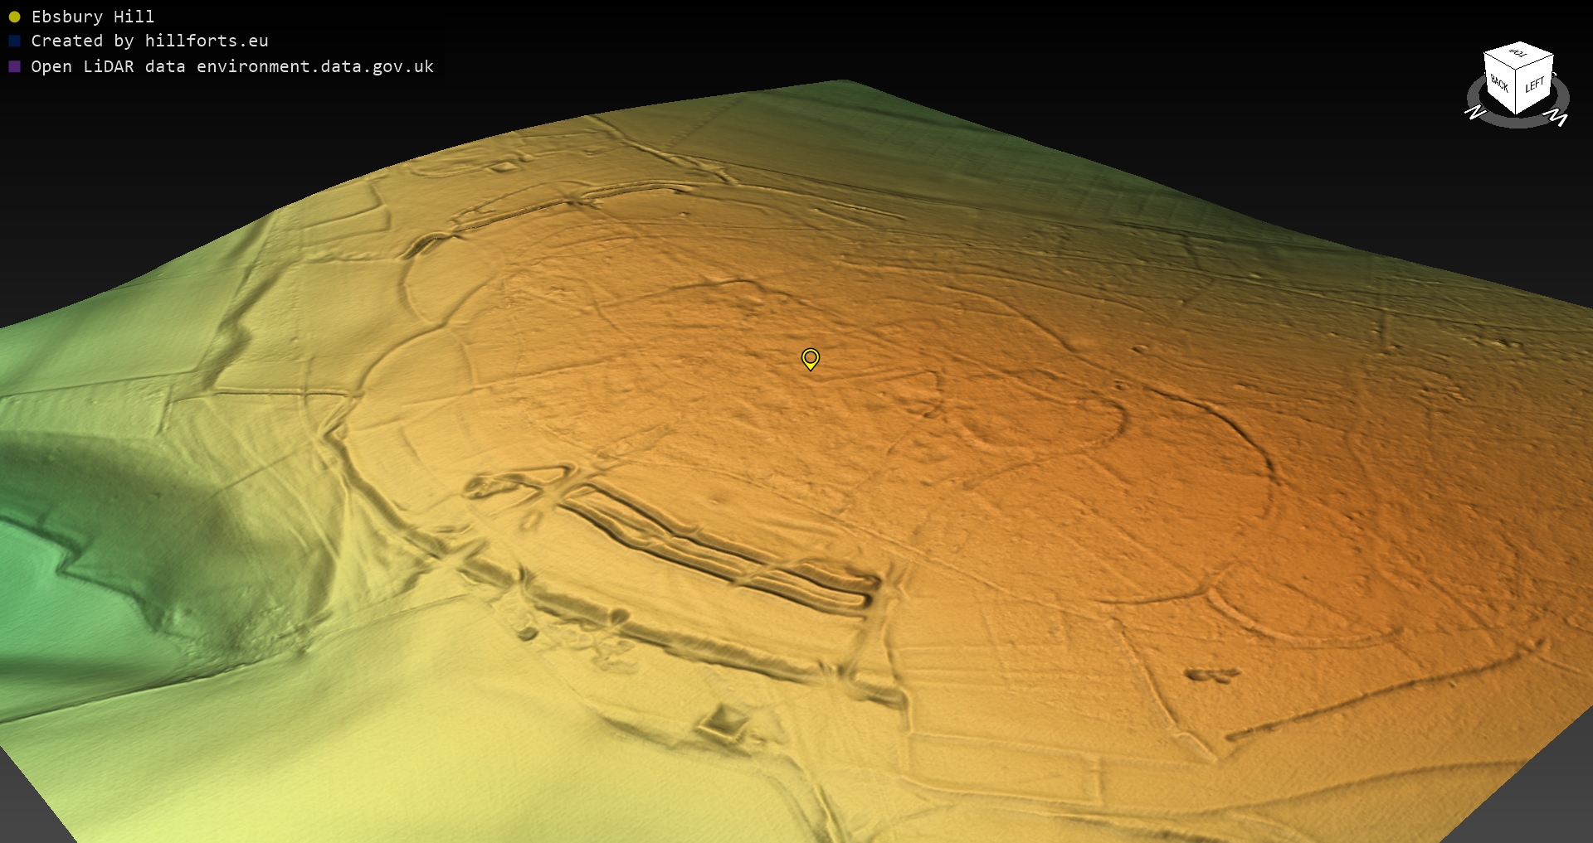Viewport: 1593px width, 843px height.
Task: Snap view using the cube's LEFT face
Action: click(1534, 85)
